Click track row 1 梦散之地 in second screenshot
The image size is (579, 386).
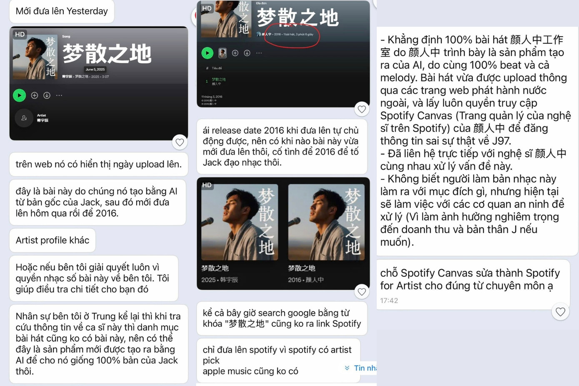pyautogui.click(x=283, y=81)
